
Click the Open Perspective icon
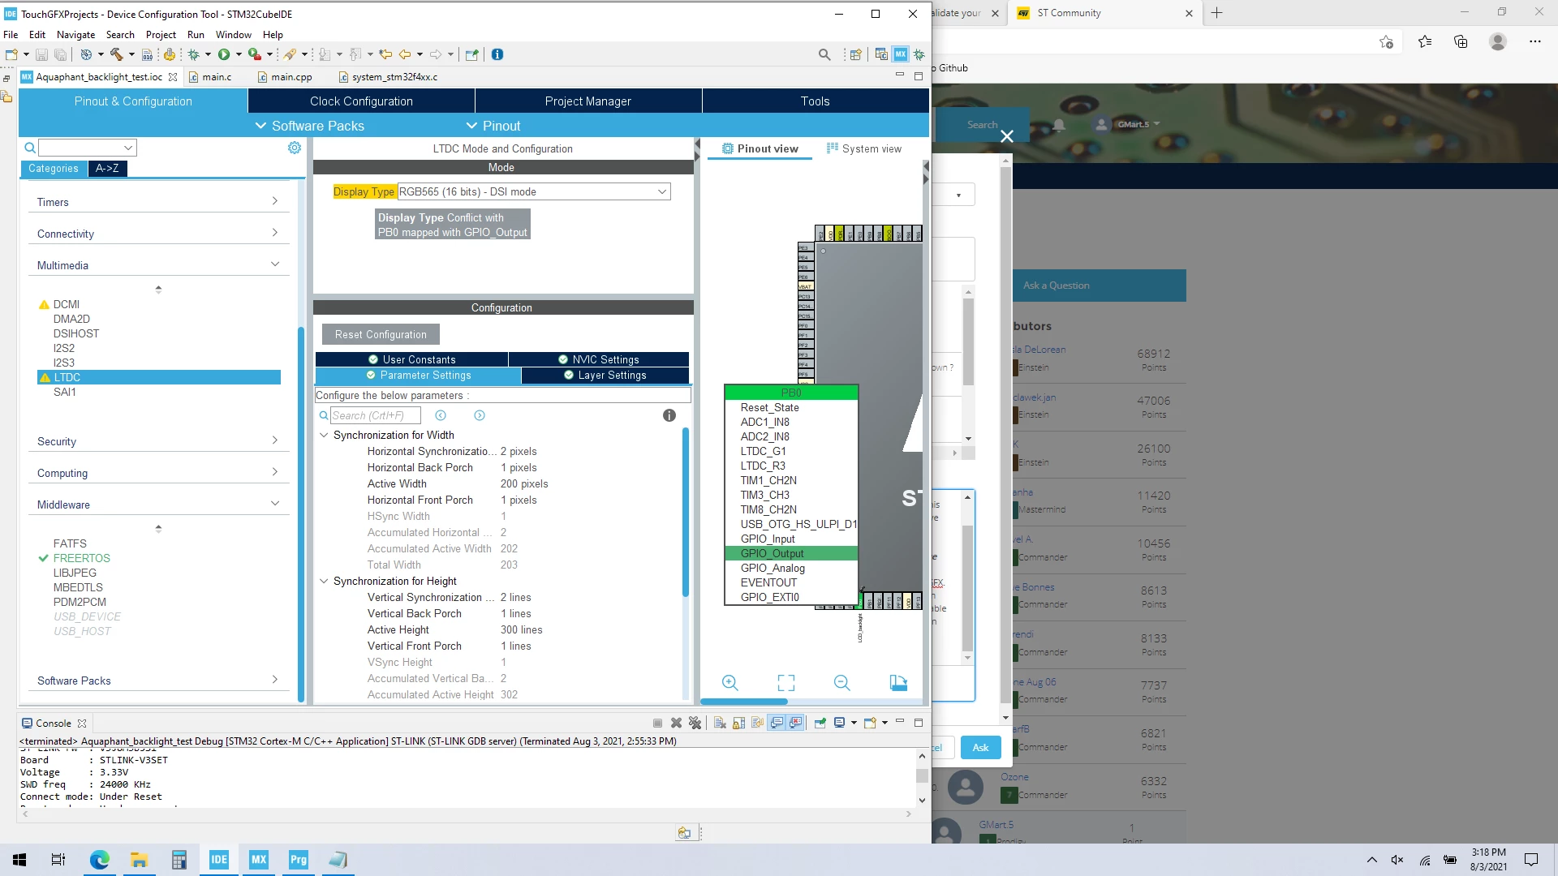(x=855, y=54)
